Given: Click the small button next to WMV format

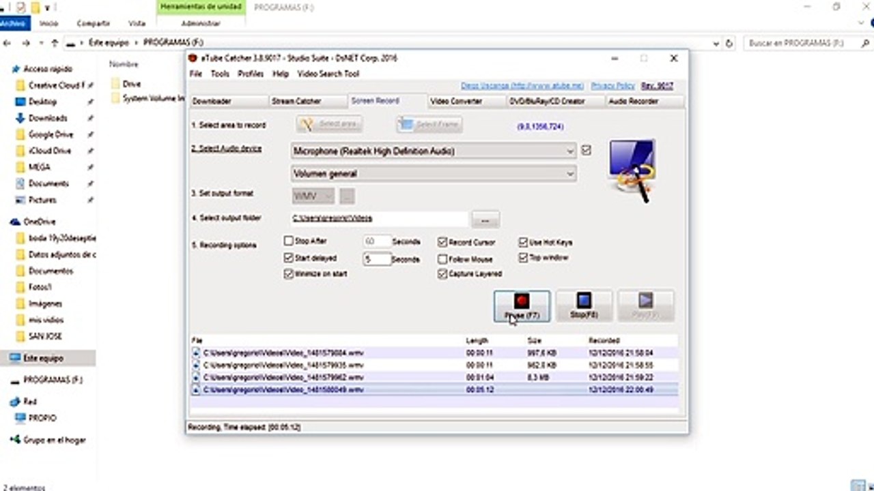Looking at the screenshot, I should coord(347,196).
